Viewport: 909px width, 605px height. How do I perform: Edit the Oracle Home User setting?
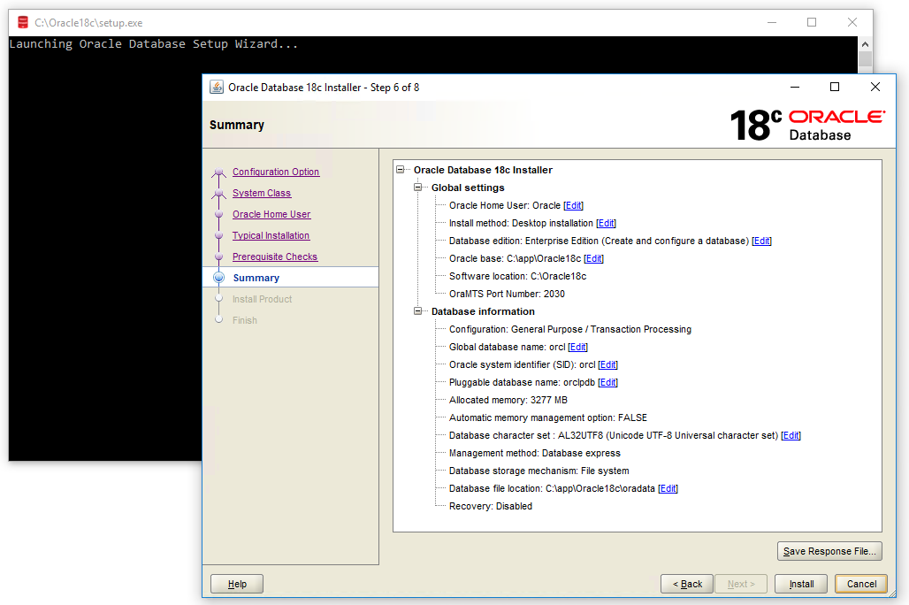tap(573, 205)
